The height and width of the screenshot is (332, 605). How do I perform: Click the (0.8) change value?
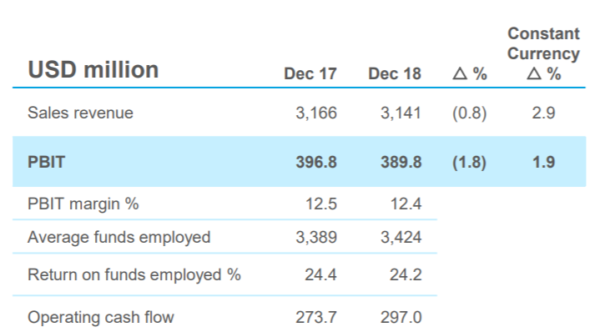tap(470, 113)
